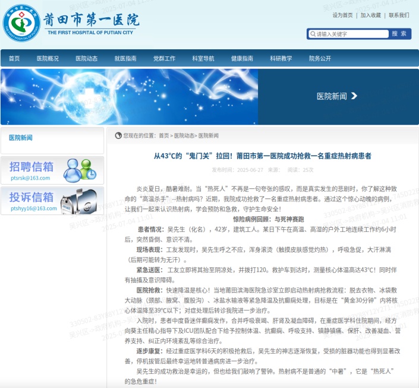Click the ptshyy16@163.com email address

[x=34, y=209]
